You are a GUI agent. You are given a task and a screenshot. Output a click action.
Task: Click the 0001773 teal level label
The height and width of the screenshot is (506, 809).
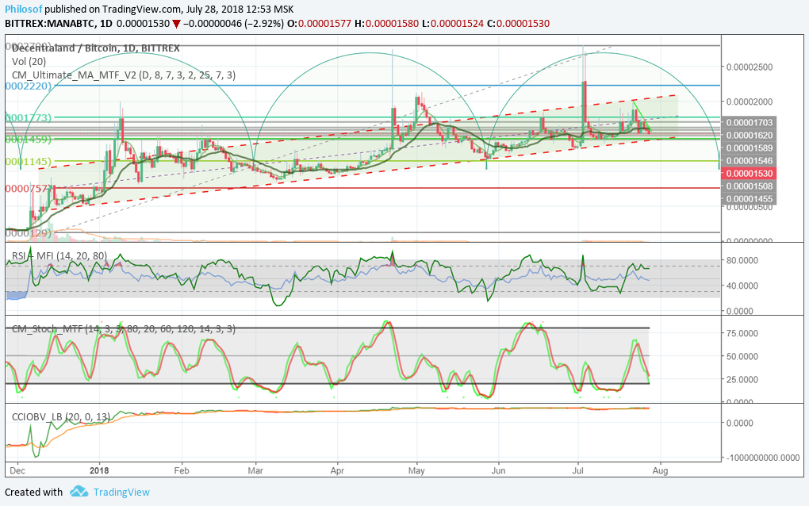29,117
